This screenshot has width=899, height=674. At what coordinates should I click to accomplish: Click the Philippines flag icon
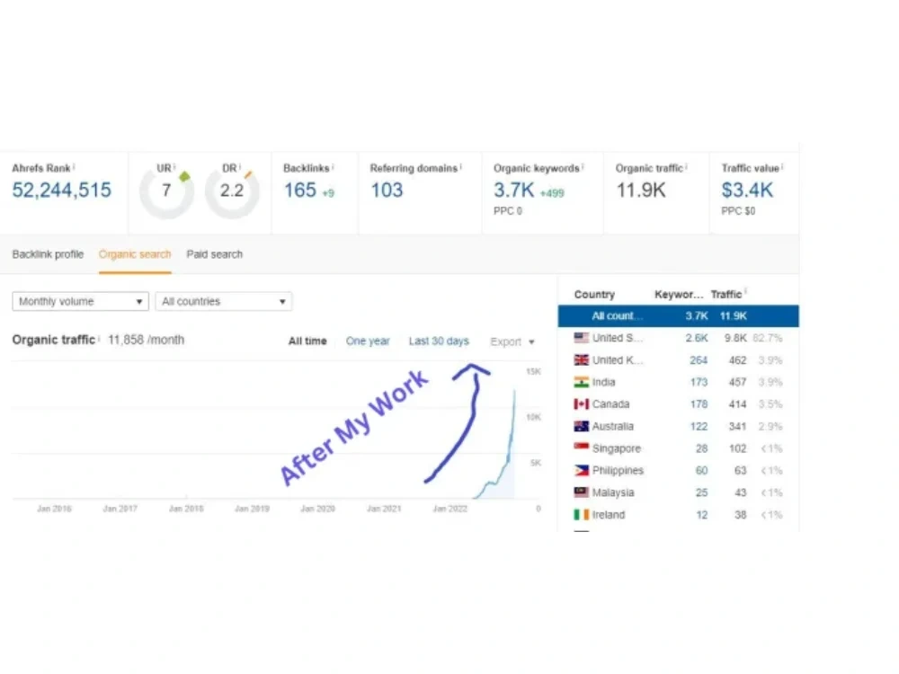click(582, 470)
